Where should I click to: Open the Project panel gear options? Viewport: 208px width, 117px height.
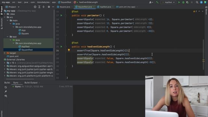(x=49, y=7)
